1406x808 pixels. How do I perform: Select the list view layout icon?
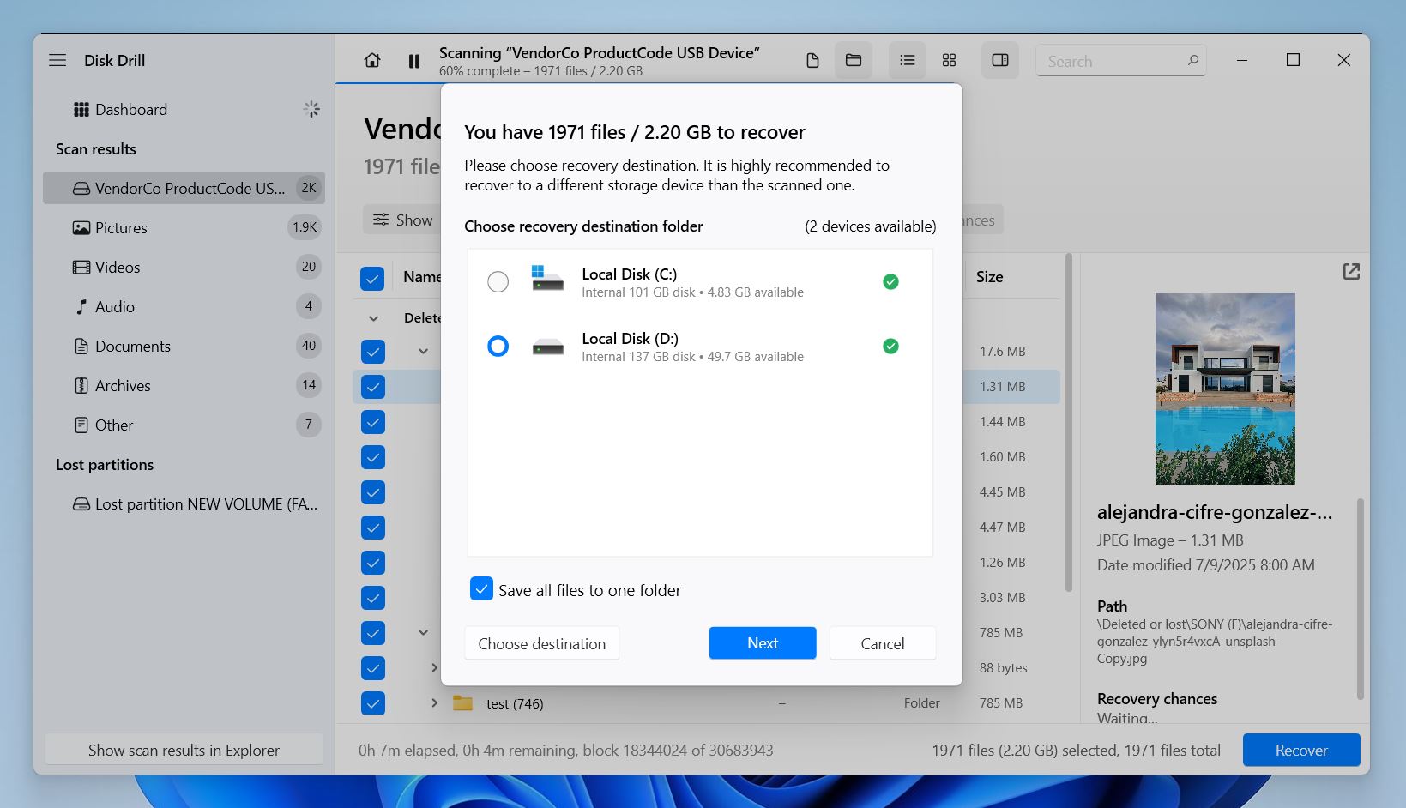tap(908, 60)
